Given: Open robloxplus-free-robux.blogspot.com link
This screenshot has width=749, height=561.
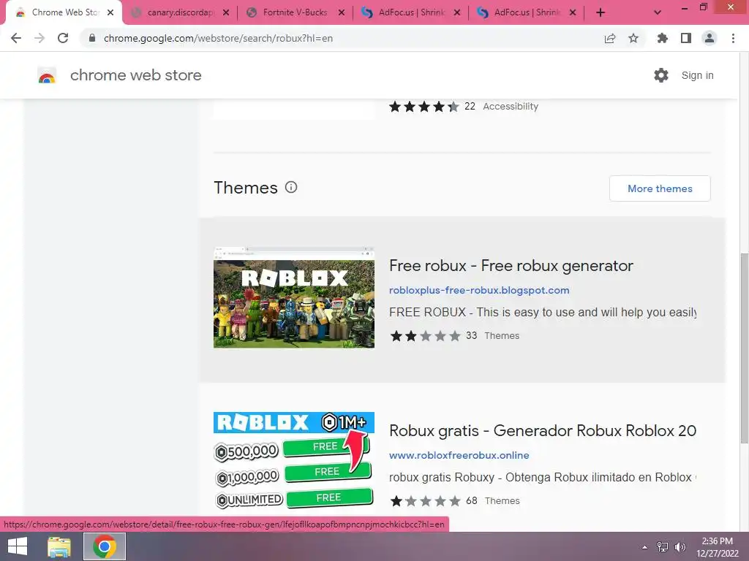Looking at the screenshot, I should [x=479, y=290].
